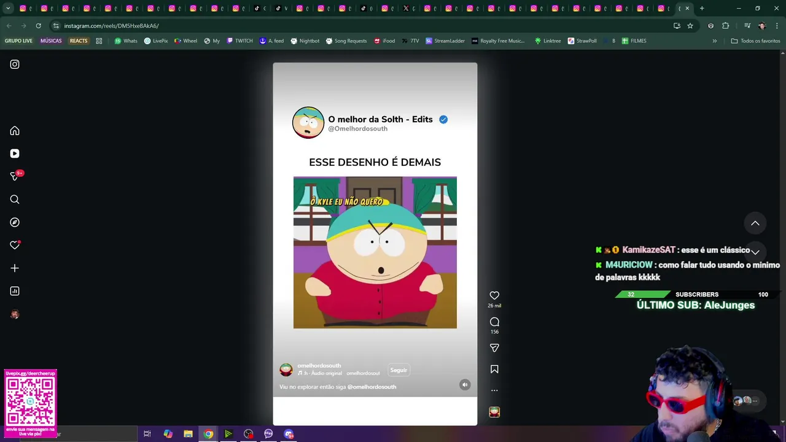Bookmark this page with star icon
The height and width of the screenshot is (442, 786).
point(690,26)
